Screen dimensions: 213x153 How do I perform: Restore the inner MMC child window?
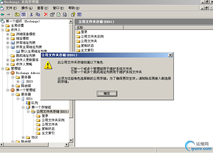click(x=207, y=8)
